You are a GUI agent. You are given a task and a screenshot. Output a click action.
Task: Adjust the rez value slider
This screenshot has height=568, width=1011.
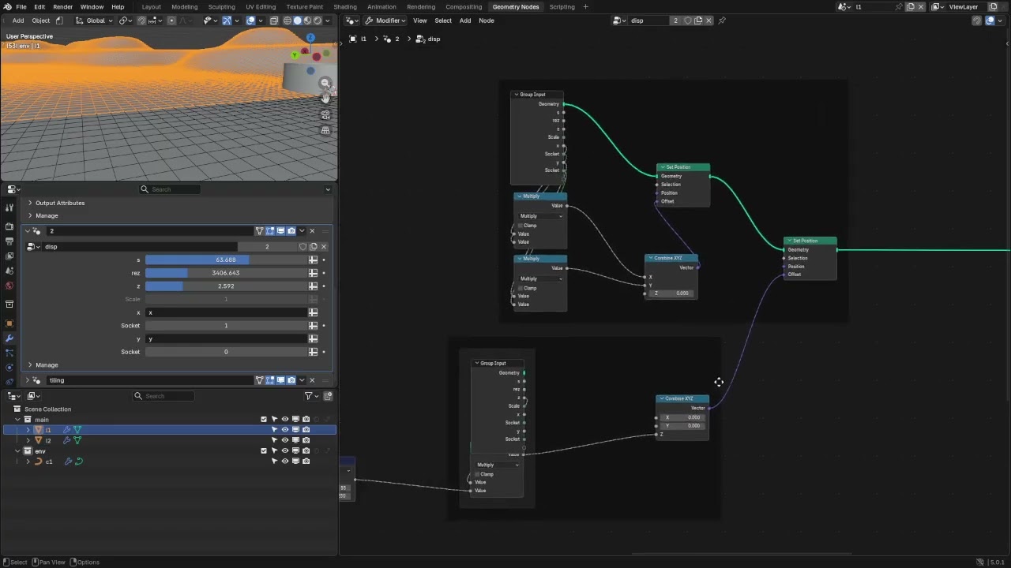(x=225, y=273)
